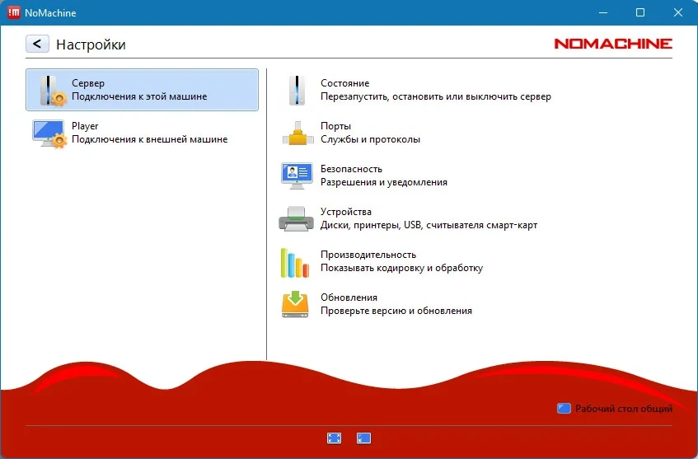
Task: Click 'Проверьте версию и обновления' text
Action: (396, 311)
